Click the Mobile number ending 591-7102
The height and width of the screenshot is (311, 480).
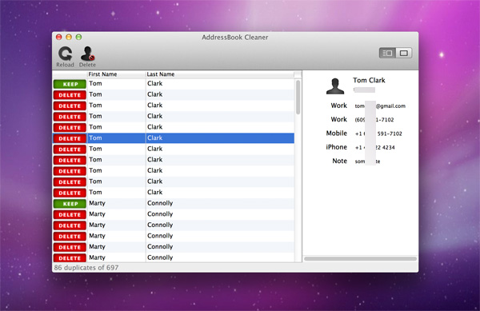click(x=378, y=134)
